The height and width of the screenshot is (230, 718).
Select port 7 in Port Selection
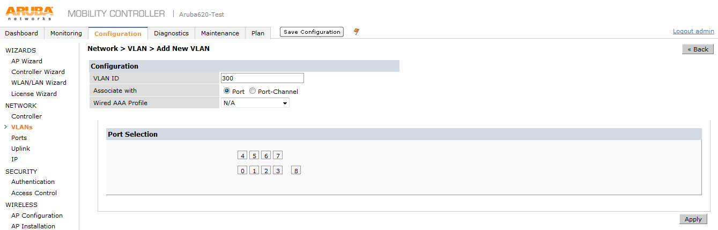278,155
